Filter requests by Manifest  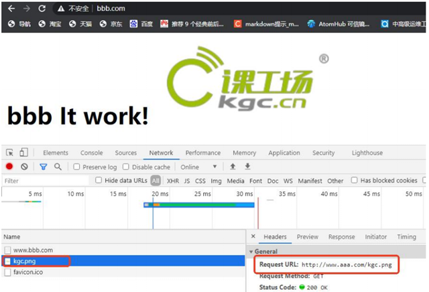[x=310, y=181]
